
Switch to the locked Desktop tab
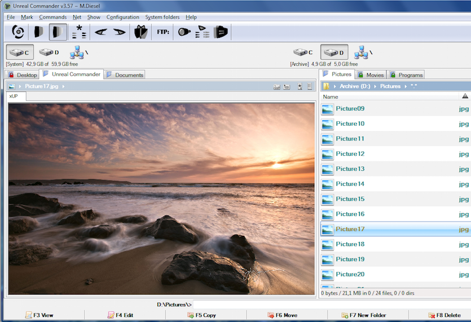tap(23, 75)
